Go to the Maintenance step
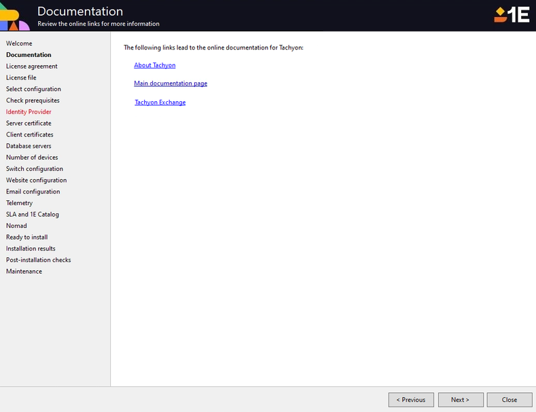 (24, 271)
